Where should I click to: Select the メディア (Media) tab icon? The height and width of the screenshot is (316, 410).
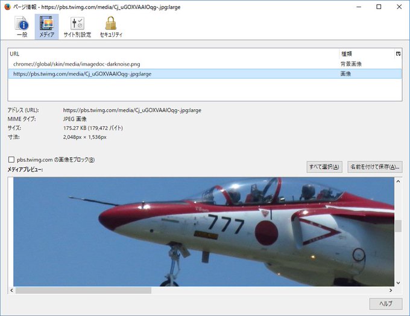[46, 27]
